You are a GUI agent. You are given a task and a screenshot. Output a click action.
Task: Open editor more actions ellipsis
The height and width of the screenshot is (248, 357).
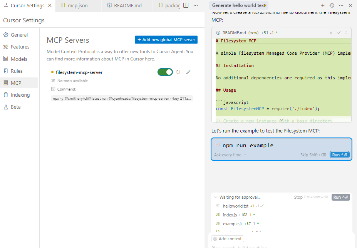(196, 5)
